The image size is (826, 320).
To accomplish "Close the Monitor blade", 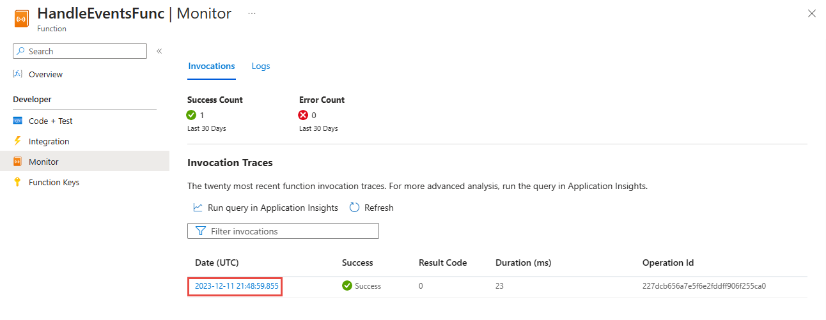I will [812, 13].
